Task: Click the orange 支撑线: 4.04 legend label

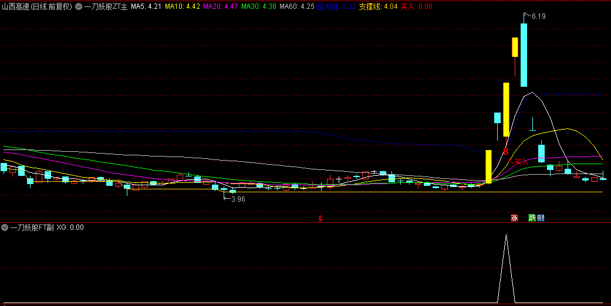Action: (378, 7)
